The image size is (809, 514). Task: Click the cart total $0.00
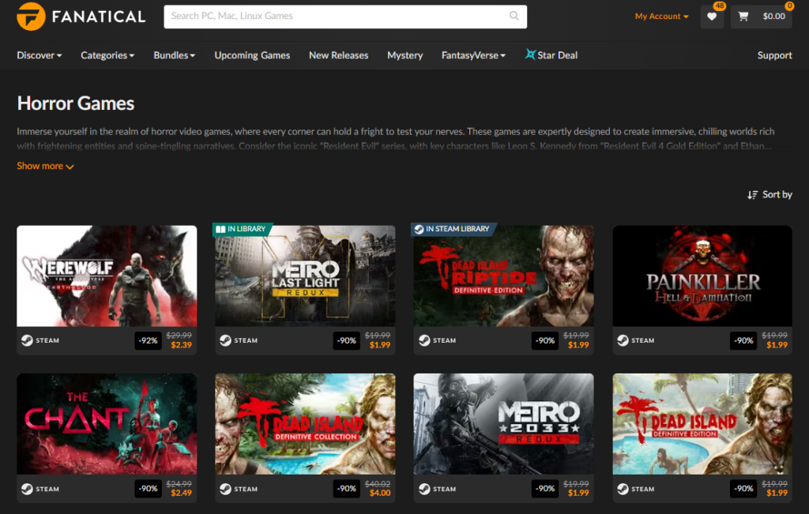click(774, 17)
